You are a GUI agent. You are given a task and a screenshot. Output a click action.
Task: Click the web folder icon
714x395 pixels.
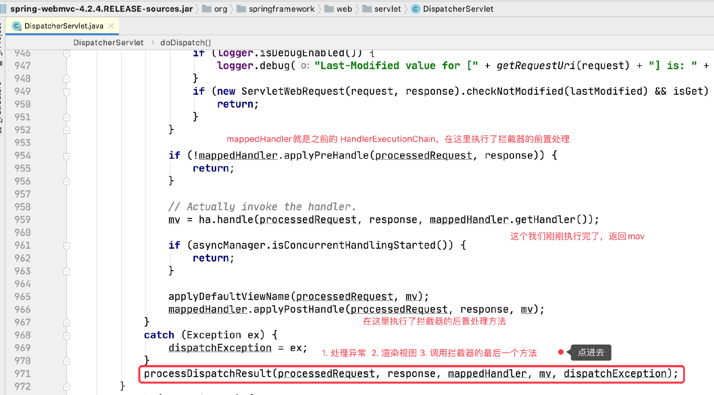pyautogui.click(x=329, y=9)
